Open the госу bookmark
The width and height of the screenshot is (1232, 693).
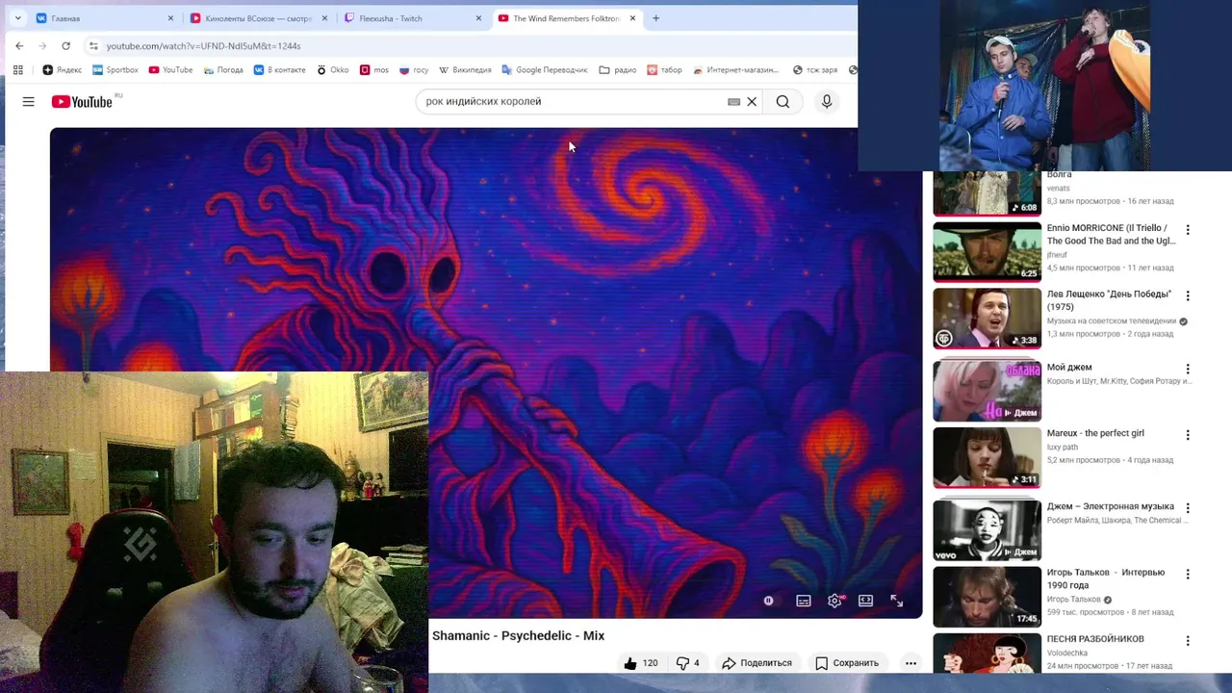tap(414, 69)
